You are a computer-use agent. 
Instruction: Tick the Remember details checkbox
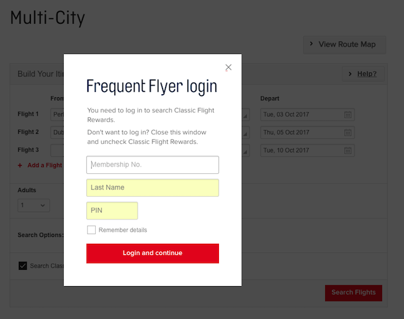point(91,230)
